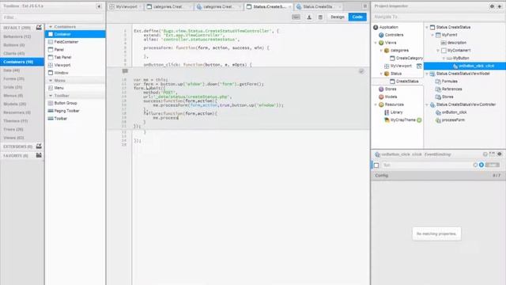Click the toolbox Filter input field

[x=53, y=17]
